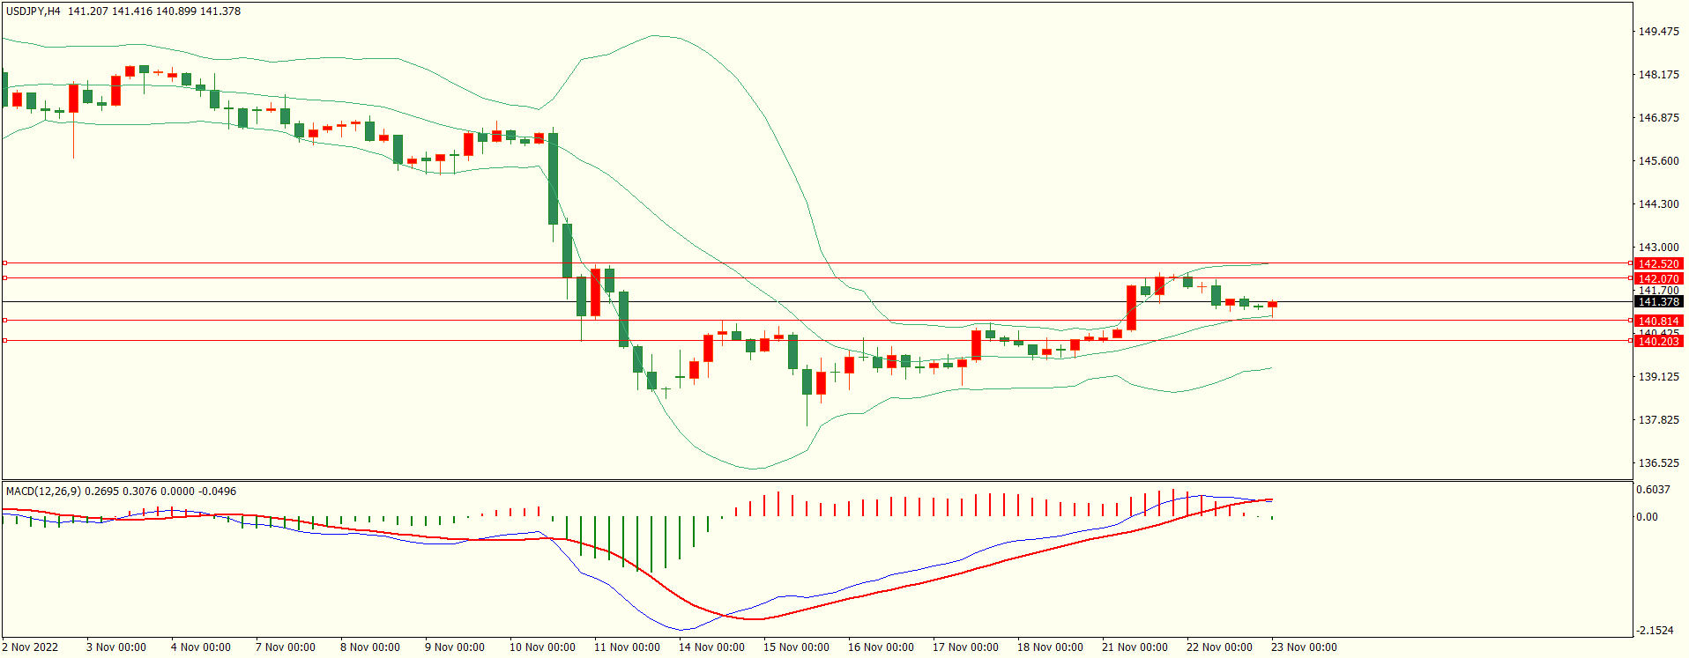Image resolution: width=1689 pixels, height=658 pixels.
Task: Select the 140.814 red price tag
Action: (1657, 321)
